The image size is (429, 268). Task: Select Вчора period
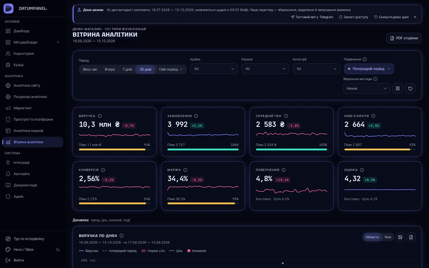tap(110, 69)
